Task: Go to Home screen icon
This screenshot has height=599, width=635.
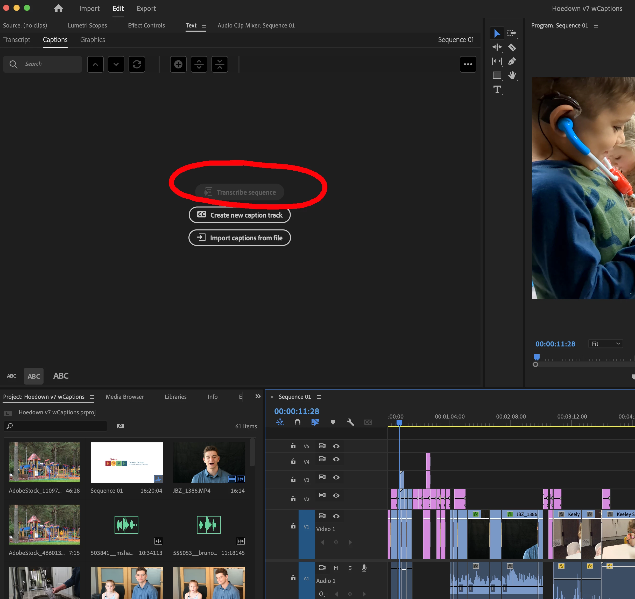Action: [59, 8]
